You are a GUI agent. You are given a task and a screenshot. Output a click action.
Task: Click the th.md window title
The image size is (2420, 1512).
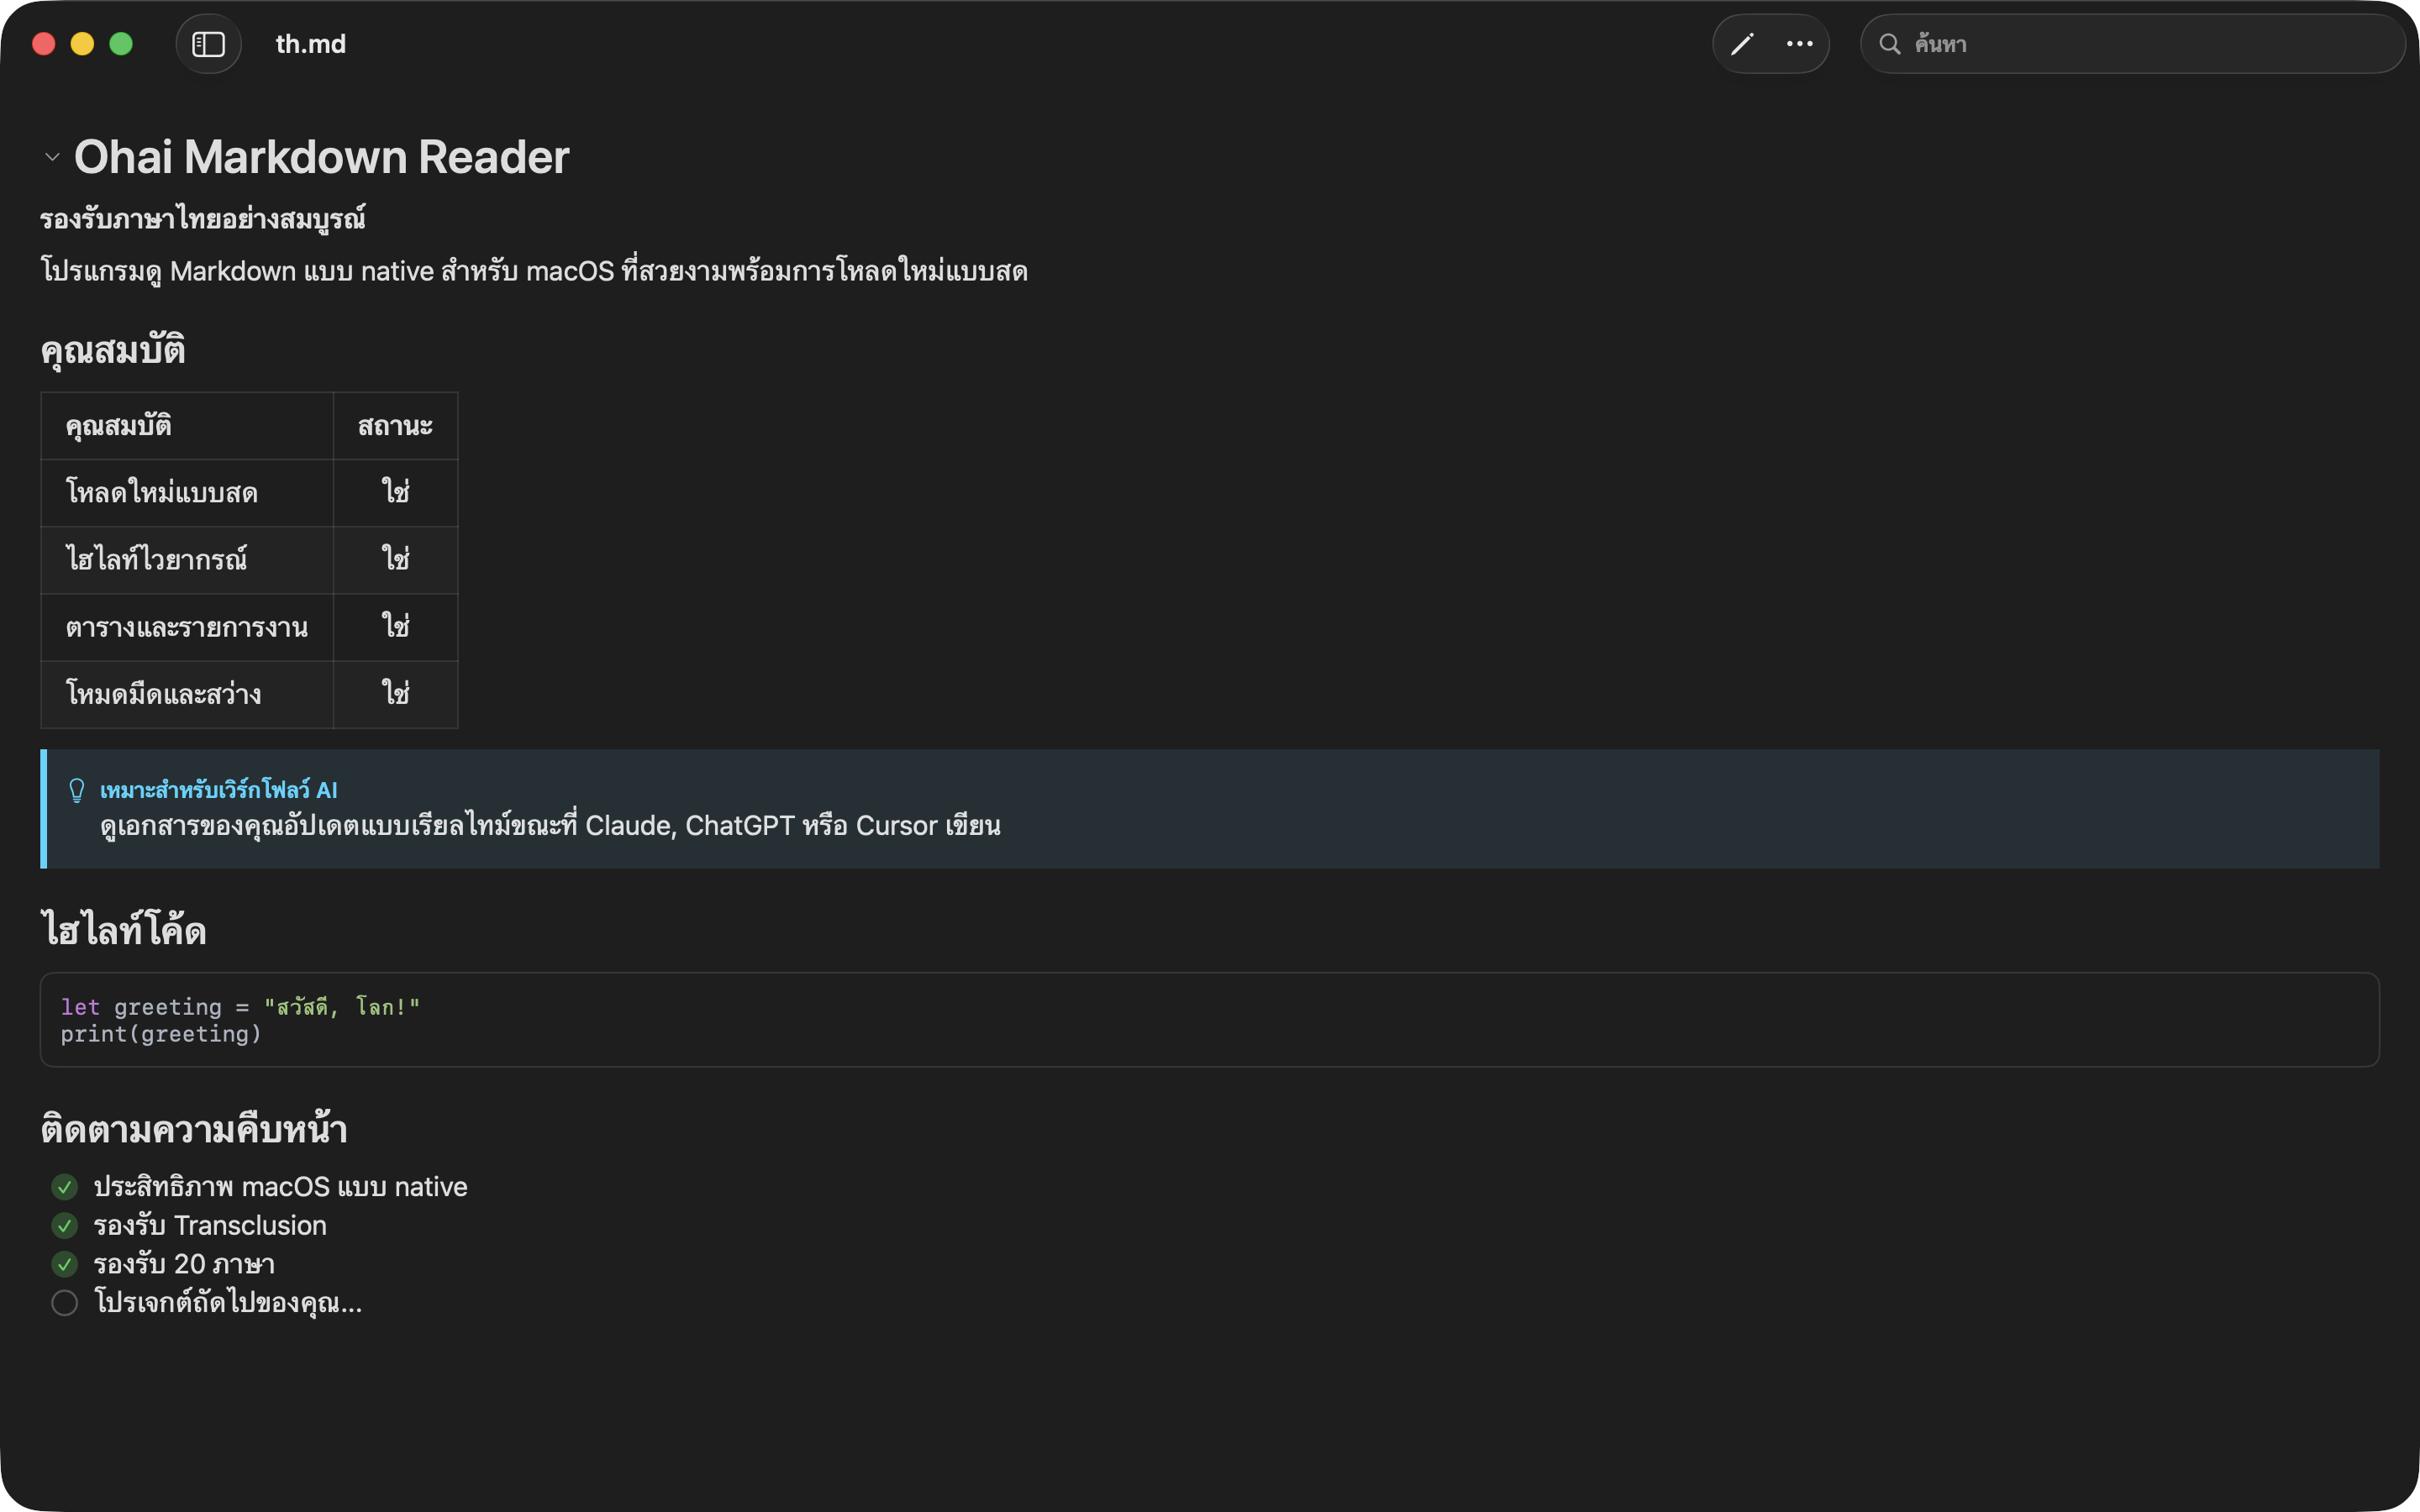[310, 44]
